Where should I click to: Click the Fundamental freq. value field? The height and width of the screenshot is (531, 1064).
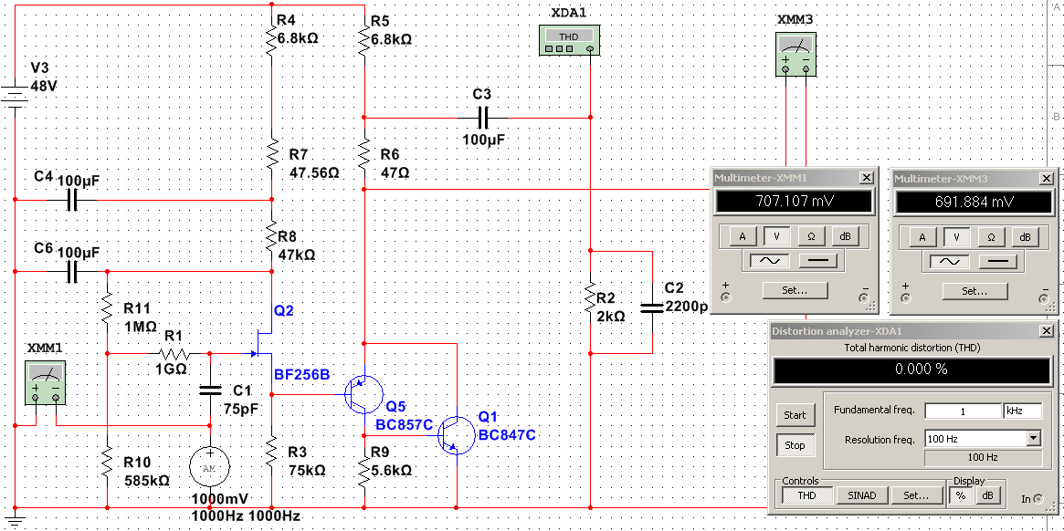point(963,411)
